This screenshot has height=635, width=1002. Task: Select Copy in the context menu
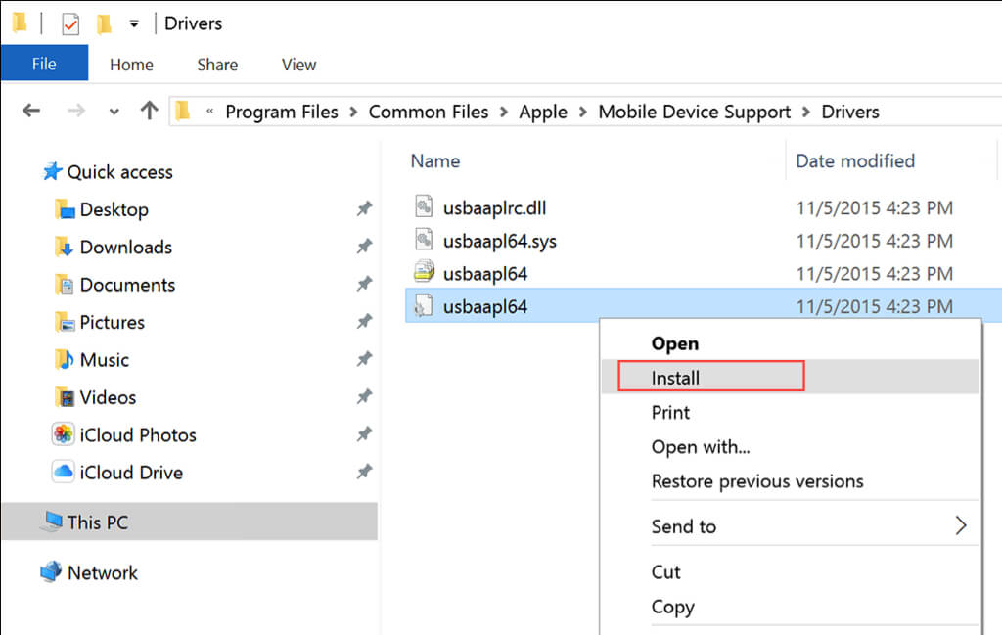(673, 607)
